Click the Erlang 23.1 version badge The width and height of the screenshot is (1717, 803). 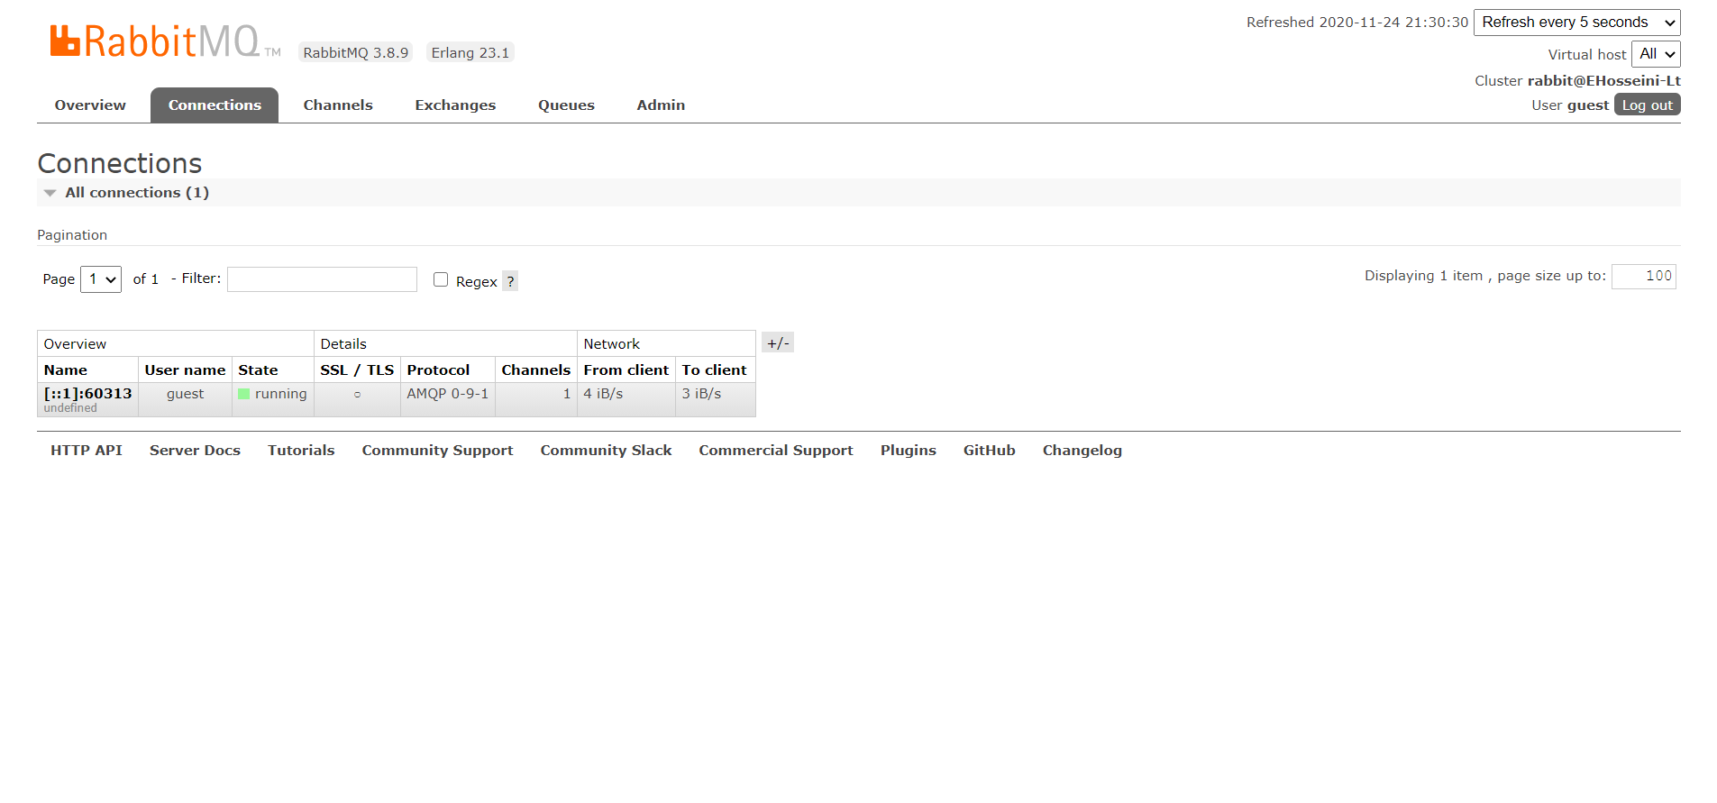click(x=470, y=52)
